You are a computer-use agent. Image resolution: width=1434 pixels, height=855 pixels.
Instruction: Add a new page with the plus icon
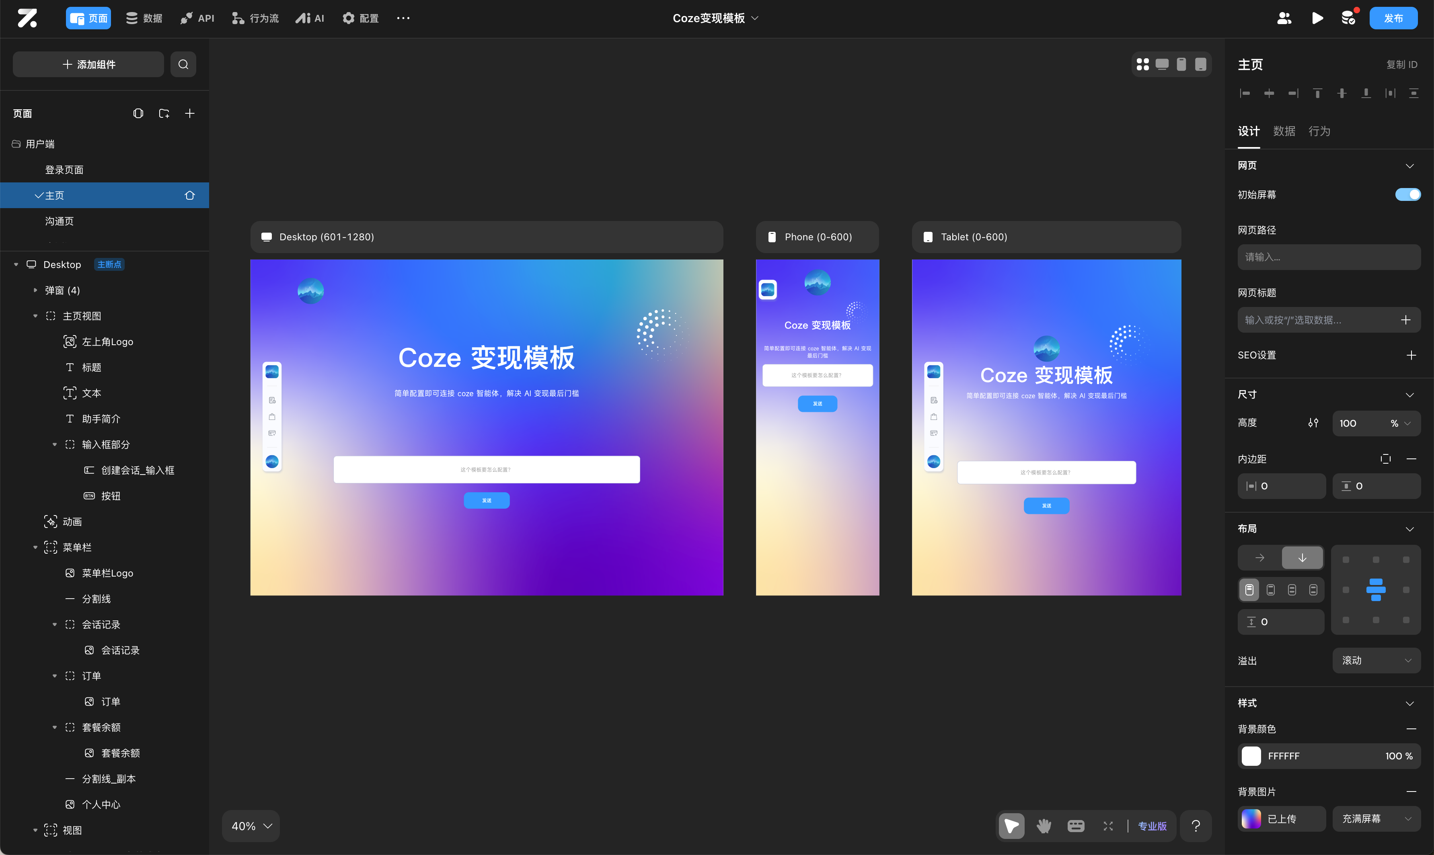pyautogui.click(x=190, y=113)
